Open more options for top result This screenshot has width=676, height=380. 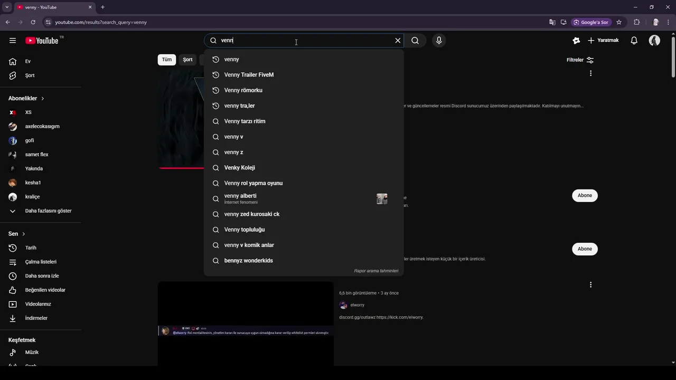[x=590, y=73]
